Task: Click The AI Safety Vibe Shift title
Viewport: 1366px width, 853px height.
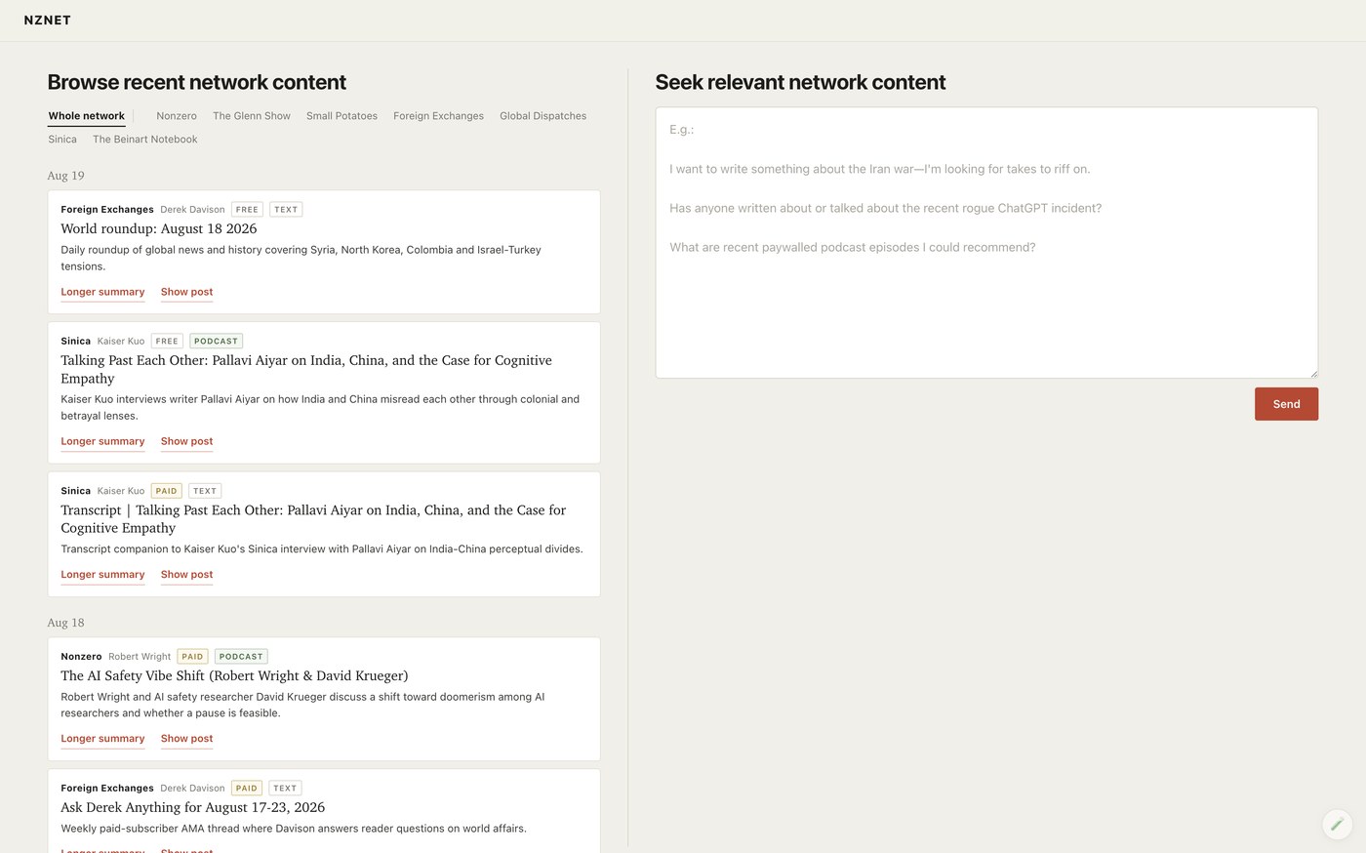Action: click(234, 675)
